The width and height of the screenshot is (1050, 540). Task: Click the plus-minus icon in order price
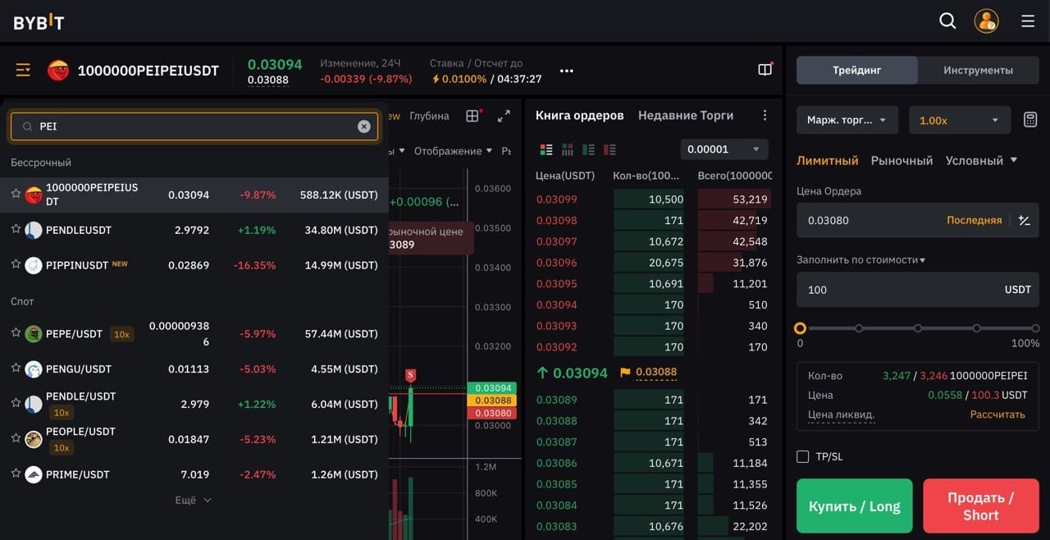[x=1024, y=220]
